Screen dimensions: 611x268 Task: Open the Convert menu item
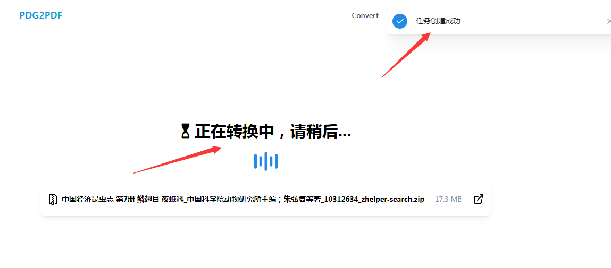point(365,15)
